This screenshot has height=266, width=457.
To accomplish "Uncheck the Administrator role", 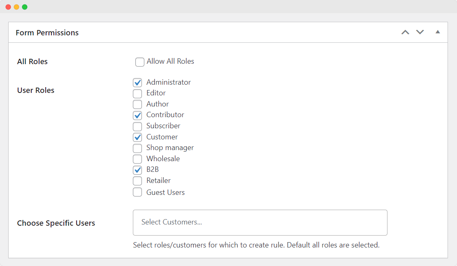I will pos(137,83).
